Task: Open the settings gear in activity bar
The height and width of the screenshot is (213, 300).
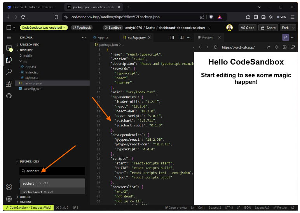Action: pos(9,199)
